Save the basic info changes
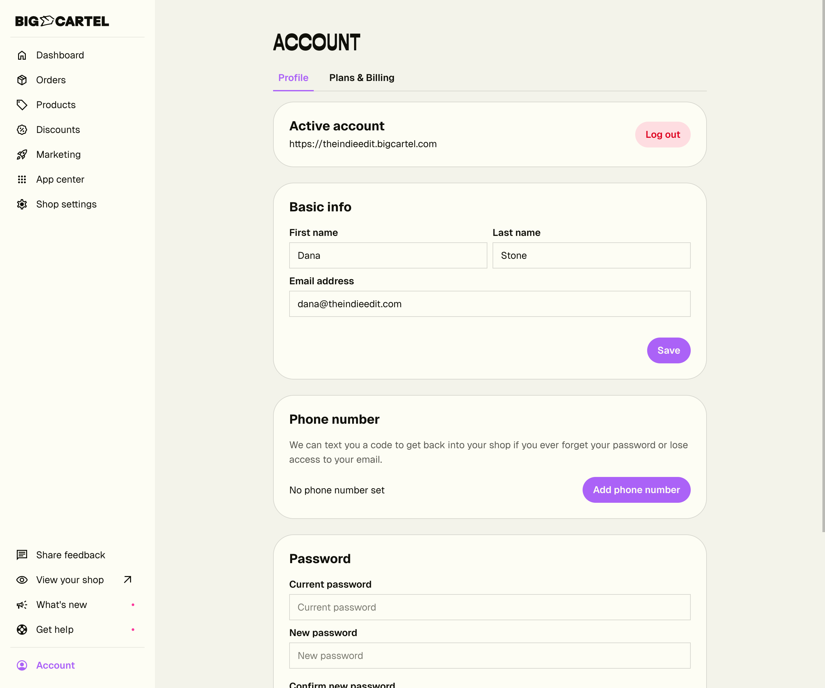825x688 pixels. click(x=668, y=350)
